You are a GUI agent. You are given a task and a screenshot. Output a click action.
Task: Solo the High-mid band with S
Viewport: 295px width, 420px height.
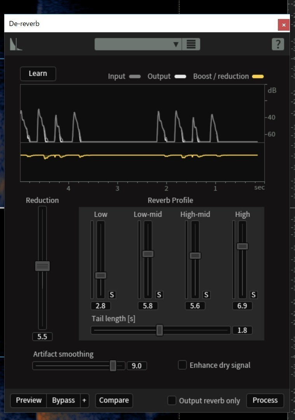pos(206,295)
